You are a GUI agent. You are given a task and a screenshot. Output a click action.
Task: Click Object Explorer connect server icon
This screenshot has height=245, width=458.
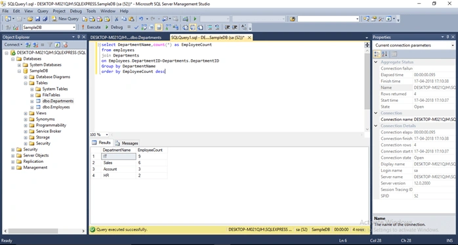coord(28,45)
